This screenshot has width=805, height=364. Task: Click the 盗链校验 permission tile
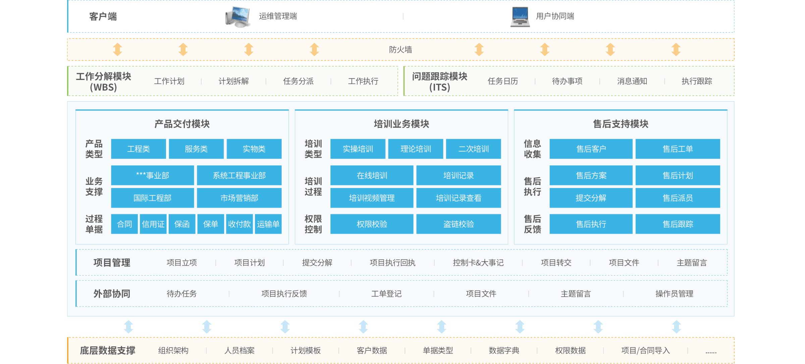click(459, 224)
